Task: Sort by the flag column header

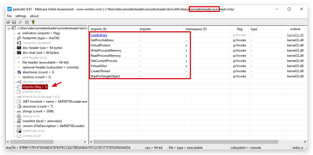Action: coord(239,29)
